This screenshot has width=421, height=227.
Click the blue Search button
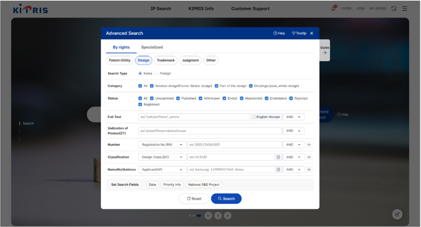click(226, 198)
